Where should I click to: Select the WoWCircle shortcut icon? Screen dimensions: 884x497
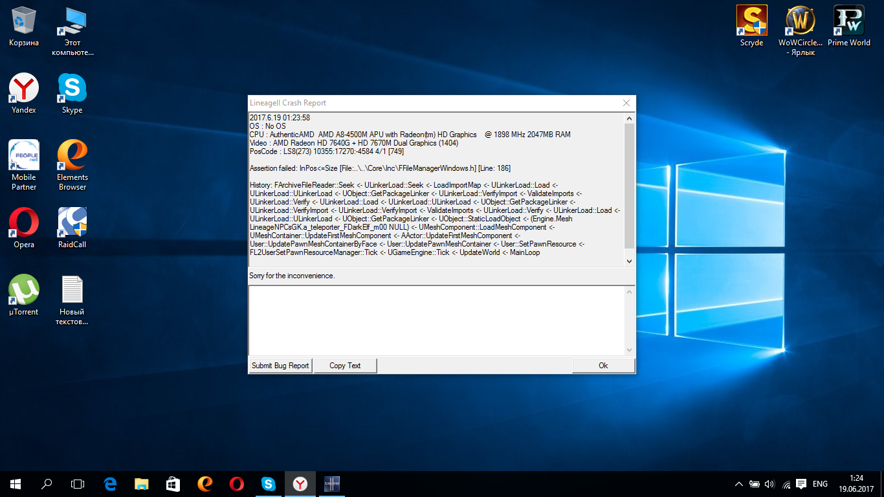(801, 21)
